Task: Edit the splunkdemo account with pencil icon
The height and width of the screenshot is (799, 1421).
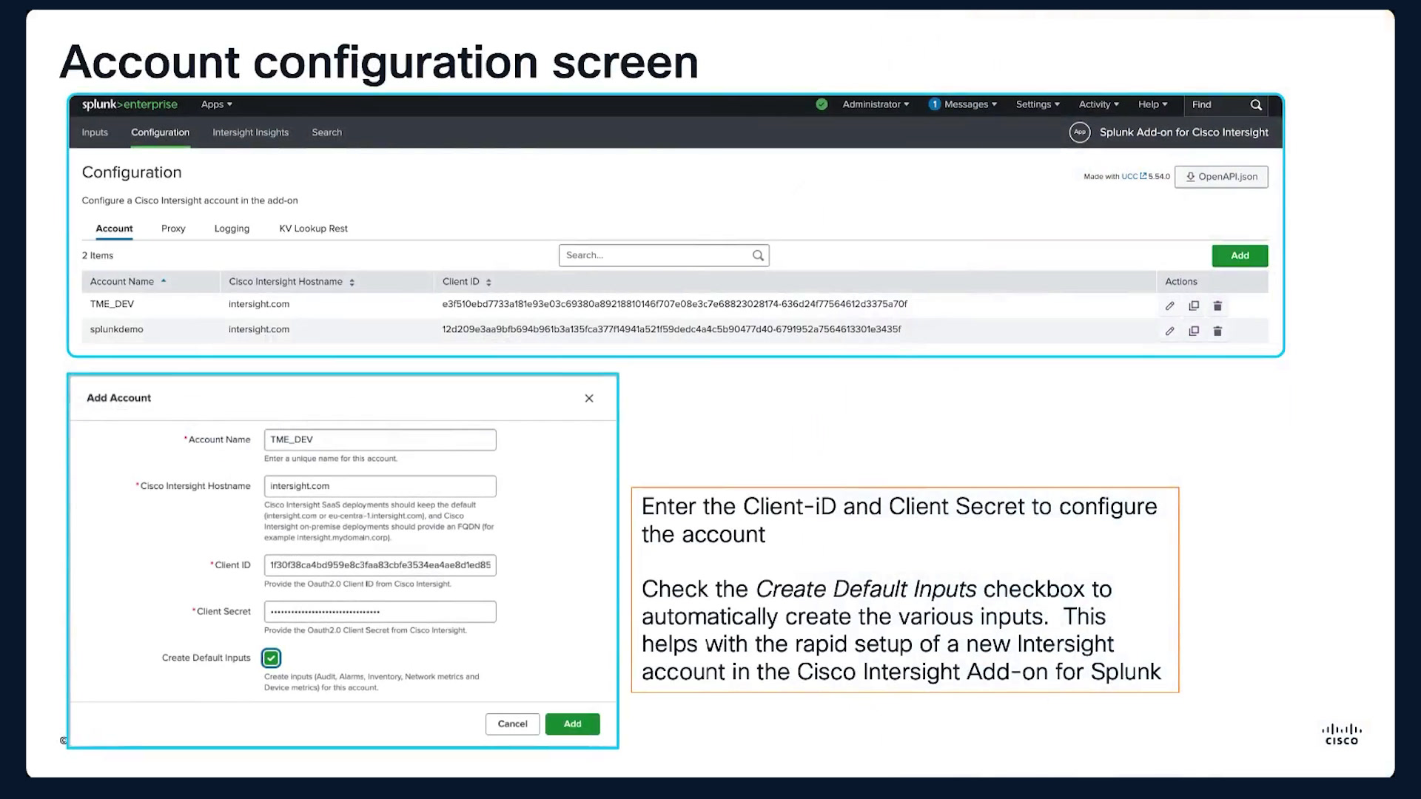Action: (1169, 331)
